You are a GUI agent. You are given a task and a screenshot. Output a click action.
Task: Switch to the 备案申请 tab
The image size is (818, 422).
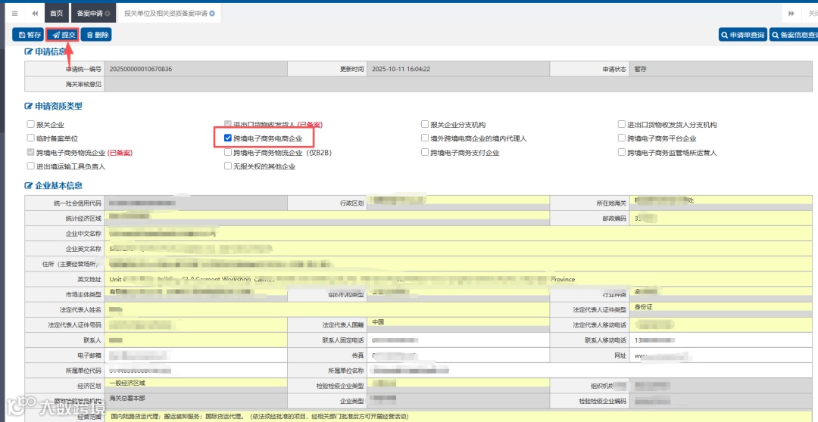89,13
